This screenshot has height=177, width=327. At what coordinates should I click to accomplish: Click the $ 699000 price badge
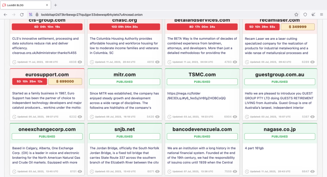[65, 81]
